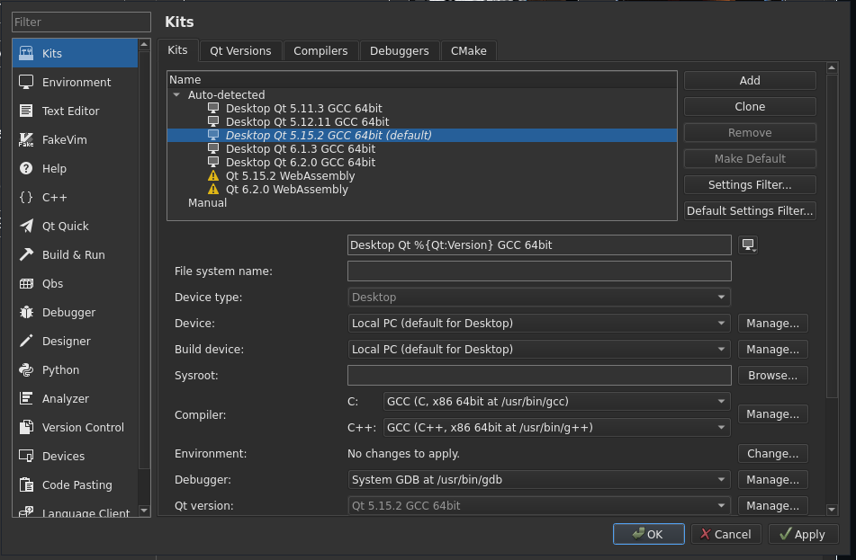Image resolution: width=856 pixels, height=560 pixels.
Task: Open the Version Control settings icon
Action: (x=27, y=427)
